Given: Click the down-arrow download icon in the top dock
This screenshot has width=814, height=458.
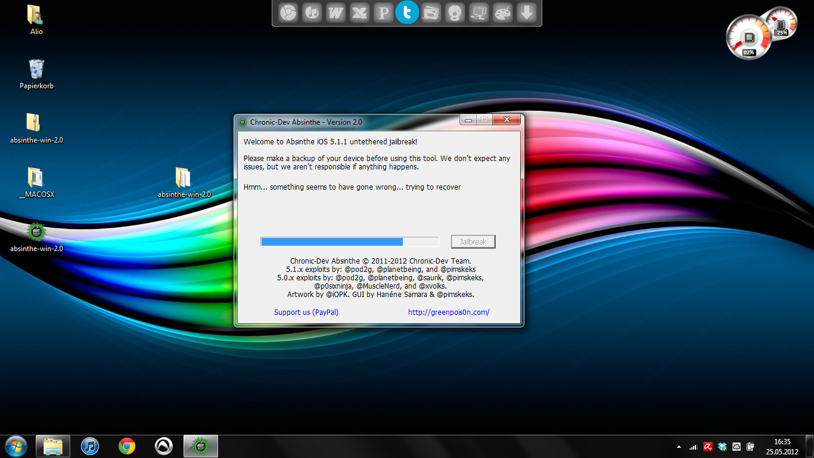Looking at the screenshot, I should point(526,13).
